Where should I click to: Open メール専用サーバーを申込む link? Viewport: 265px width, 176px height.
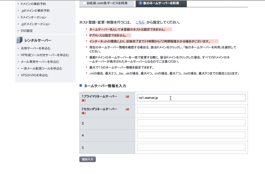tap(40, 62)
